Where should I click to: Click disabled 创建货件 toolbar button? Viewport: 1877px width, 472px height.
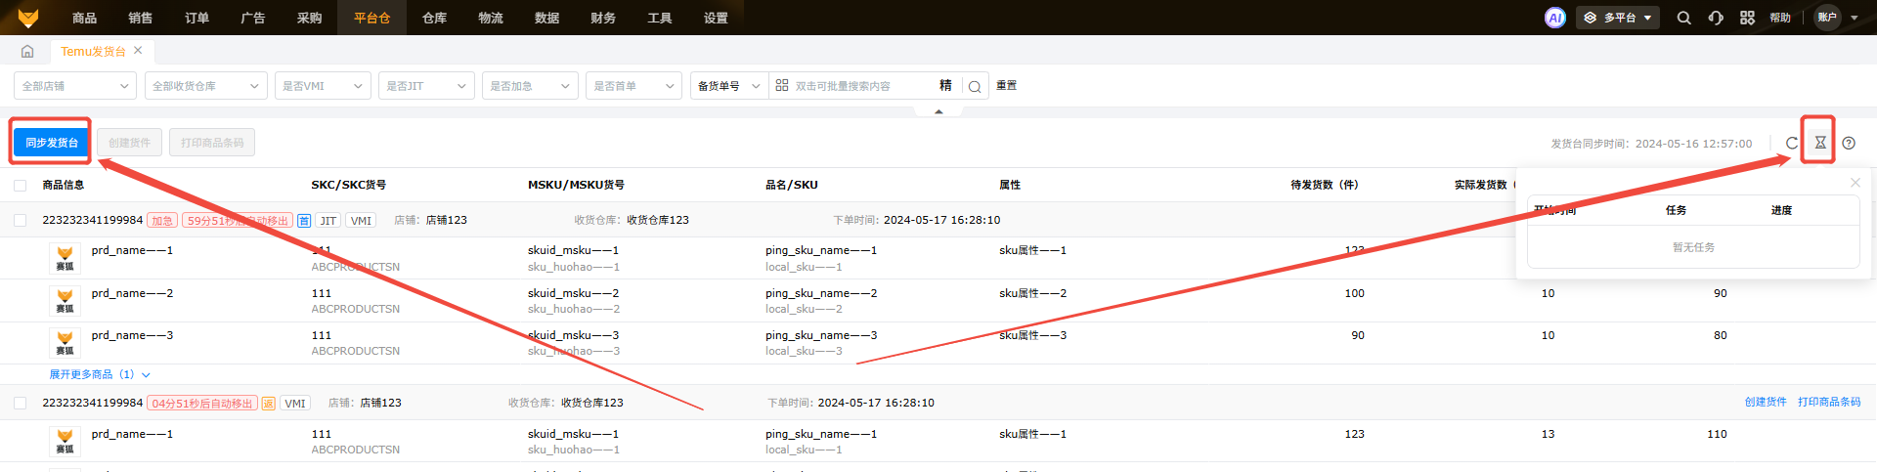pyautogui.click(x=130, y=143)
